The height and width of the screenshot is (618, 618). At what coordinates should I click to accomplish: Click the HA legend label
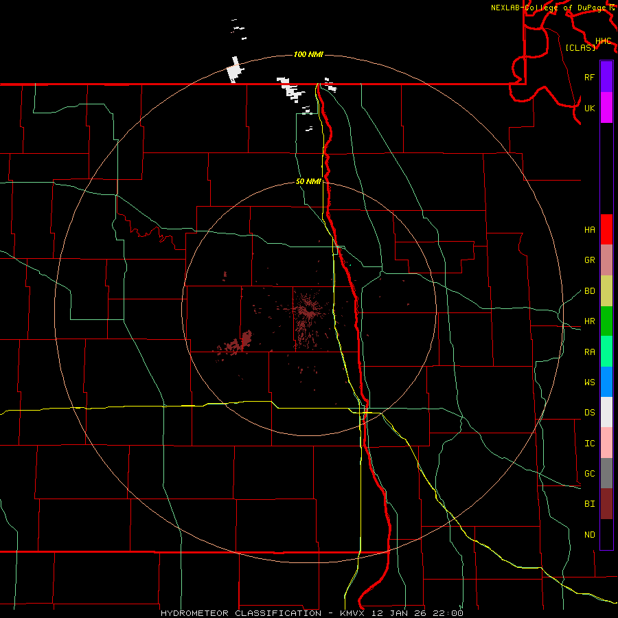[589, 229]
